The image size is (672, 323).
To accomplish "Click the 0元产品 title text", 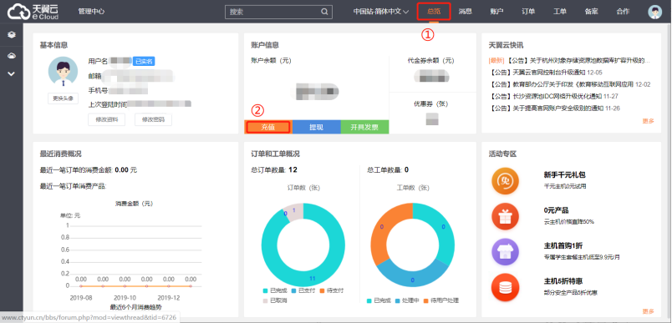I will tap(556, 210).
